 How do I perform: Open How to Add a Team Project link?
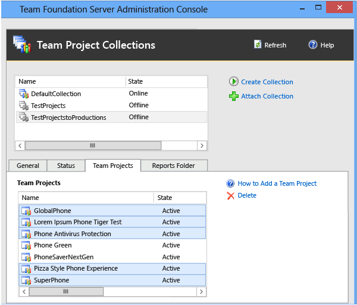tap(277, 183)
